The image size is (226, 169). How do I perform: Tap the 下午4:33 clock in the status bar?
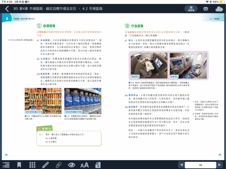(x=7, y=2)
